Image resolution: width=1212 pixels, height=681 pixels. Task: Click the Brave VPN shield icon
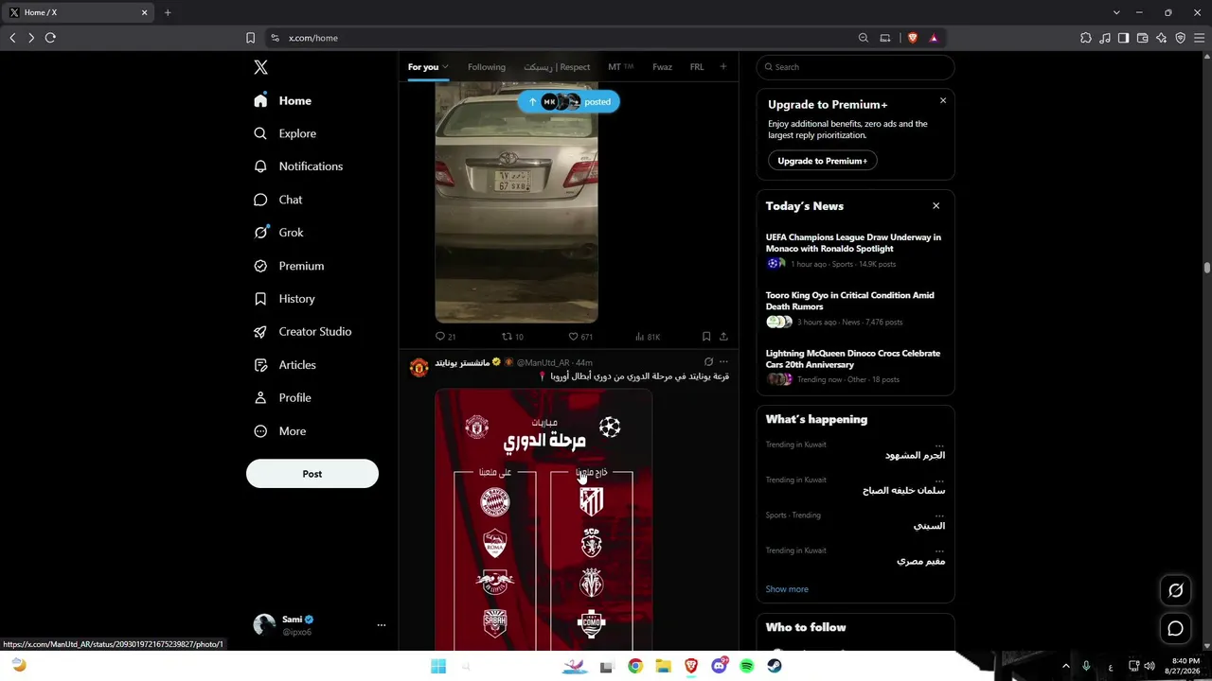point(1181,38)
